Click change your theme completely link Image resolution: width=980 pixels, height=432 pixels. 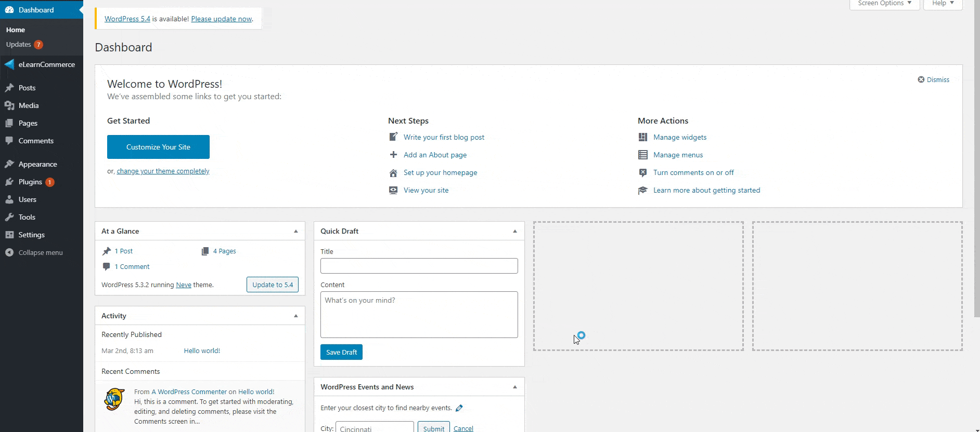(x=163, y=171)
